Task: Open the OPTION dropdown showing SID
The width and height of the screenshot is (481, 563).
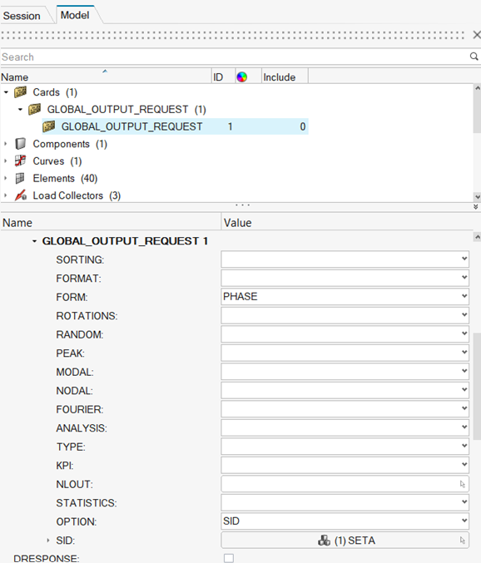Action: (x=345, y=521)
